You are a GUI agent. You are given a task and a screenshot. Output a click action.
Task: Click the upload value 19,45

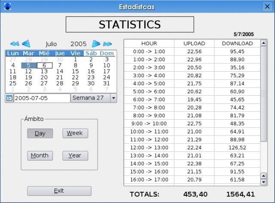pyautogui.click(x=194, y=100)
